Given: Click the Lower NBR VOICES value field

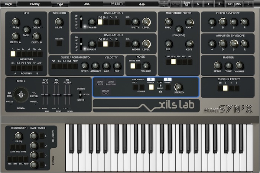Looking at the screenshot, I should coord(151,79).
